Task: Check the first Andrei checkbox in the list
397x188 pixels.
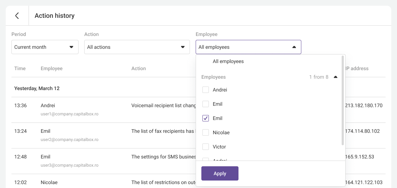Action: click(206, 90)
